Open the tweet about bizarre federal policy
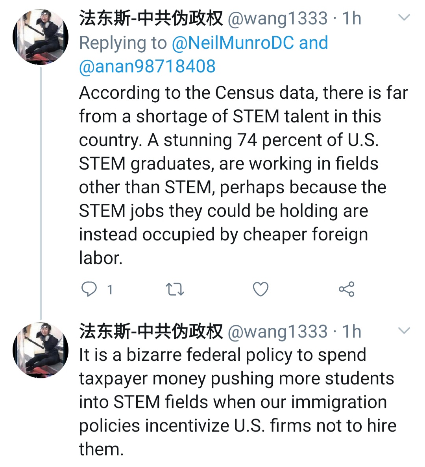The width and height of the screenshot is (425, 467). point(236,401)
